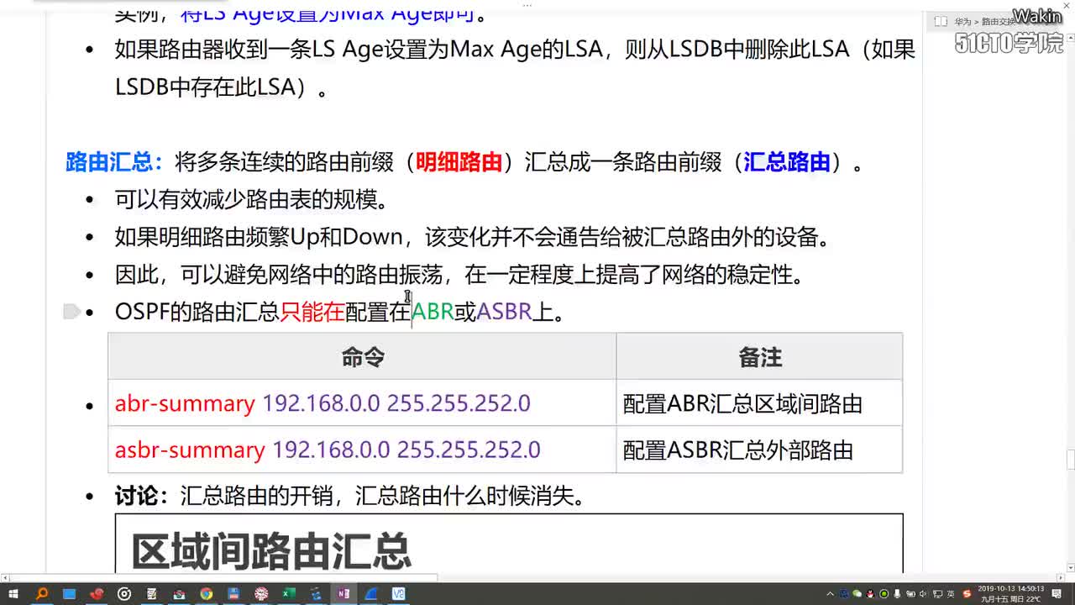This screenshot has height=605, width=1075.
Task: Click the line 可以有效减少路由表的规模
Action: (x=252, y=200)
